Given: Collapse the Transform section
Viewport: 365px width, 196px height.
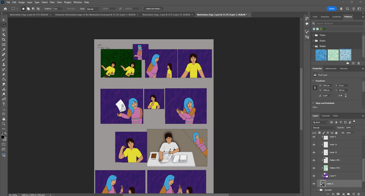Looking at the screenshot, I should [313, 81].
